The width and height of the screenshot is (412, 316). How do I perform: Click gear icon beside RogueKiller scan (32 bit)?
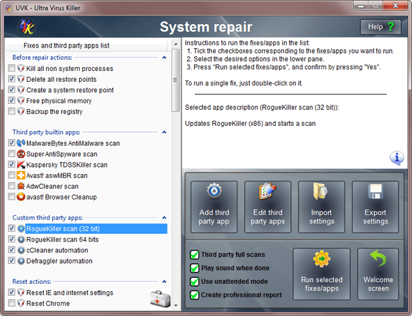pyautogui.click(x=21, y=228)
